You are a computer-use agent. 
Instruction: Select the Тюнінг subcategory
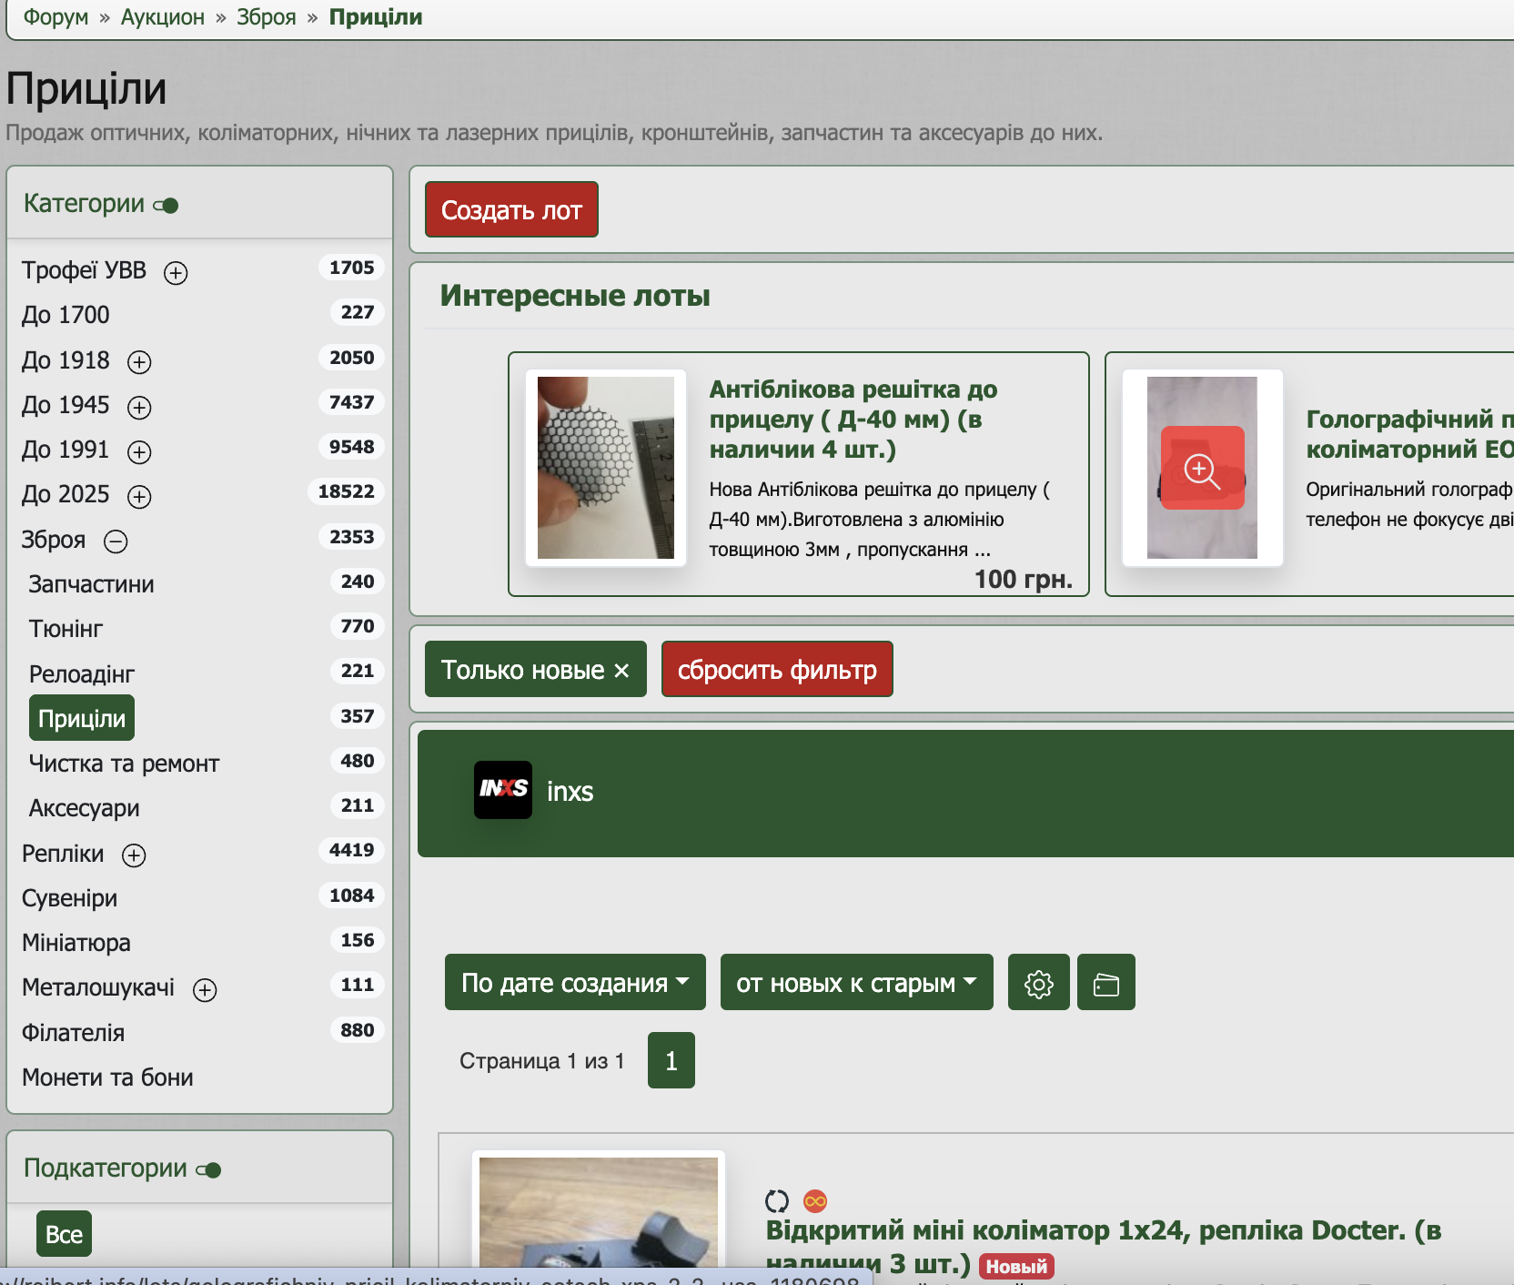coord(66,629)
